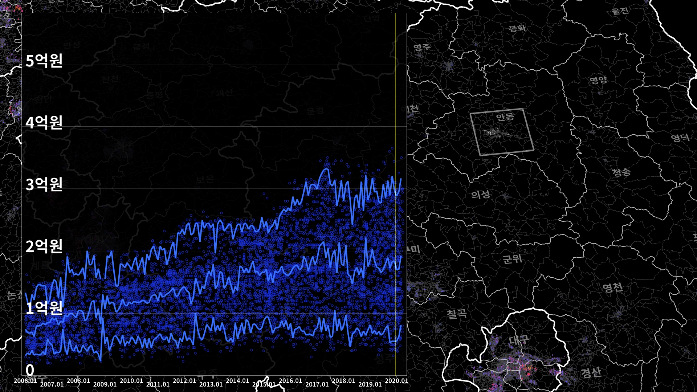Click the 3억원 price axis label
The image size is (697, 392).
point(44,184)
